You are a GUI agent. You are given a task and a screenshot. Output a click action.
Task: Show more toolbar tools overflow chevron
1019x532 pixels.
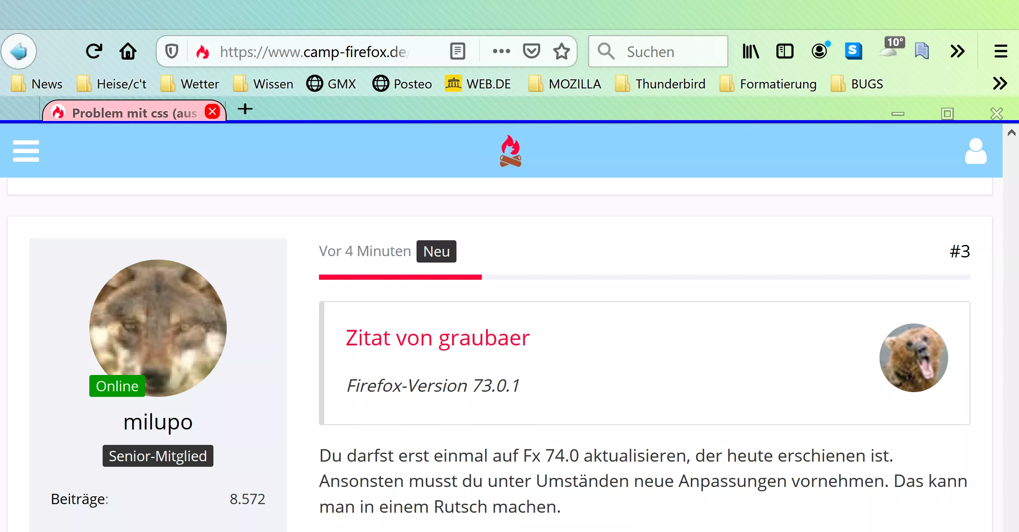(957, 51)
